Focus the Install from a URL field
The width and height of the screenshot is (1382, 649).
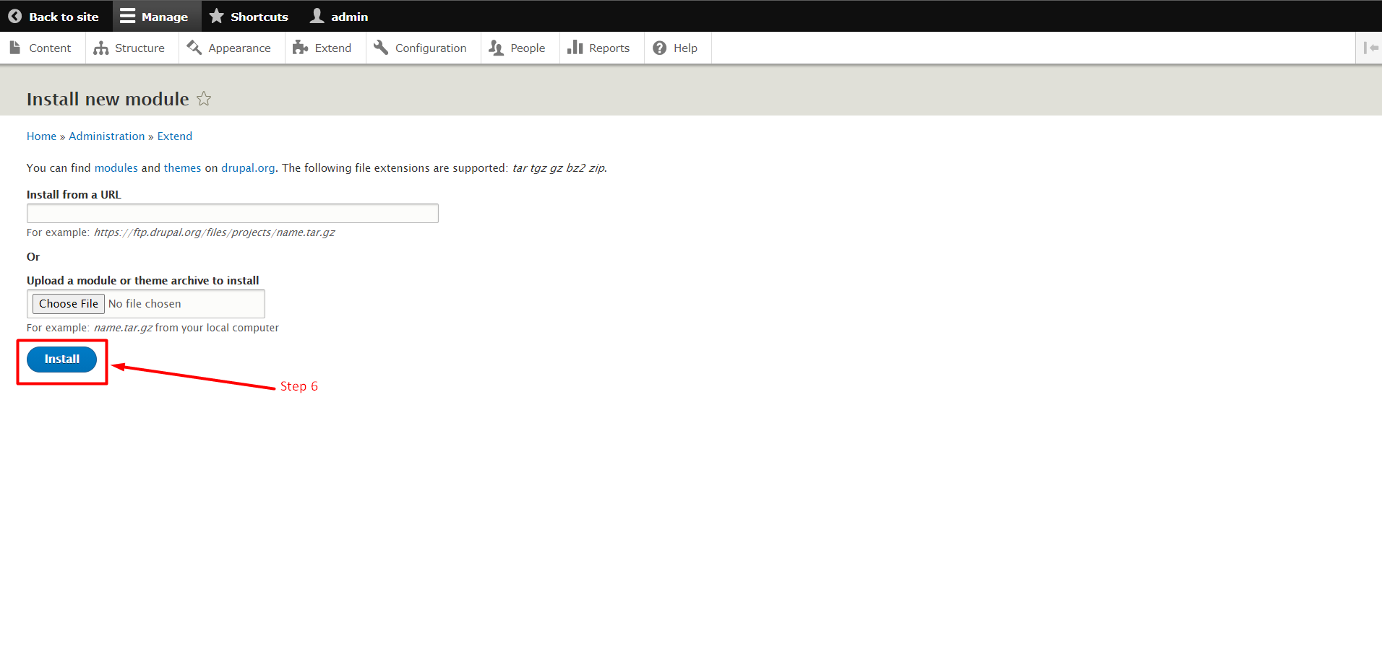tap(233, 213)
